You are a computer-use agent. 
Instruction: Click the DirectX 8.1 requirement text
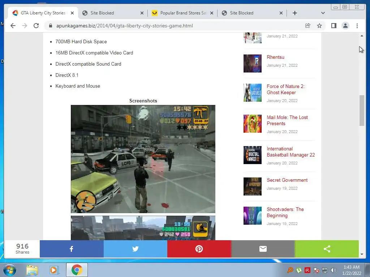click(x=67, y=75)
